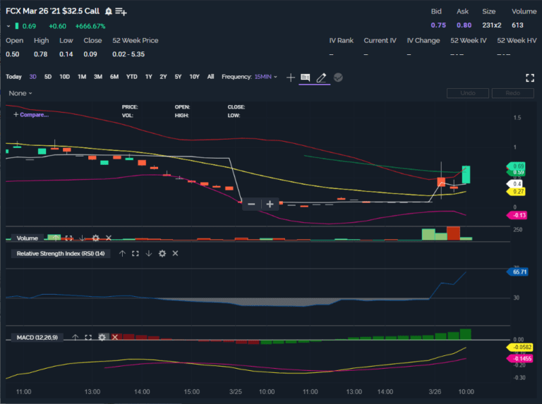Open the Frequency 15MIN dropdown
This screenshot has height=404, width=542.
(250, 77)
